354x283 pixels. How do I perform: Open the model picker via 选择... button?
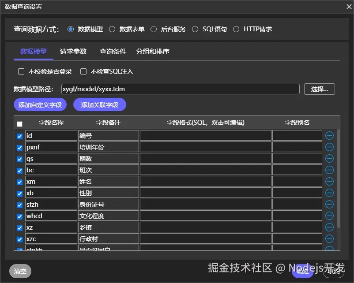pyautogui.click(x=319, y=89)
